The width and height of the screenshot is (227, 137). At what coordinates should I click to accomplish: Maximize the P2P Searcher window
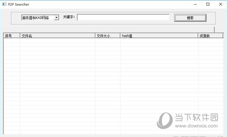click(x=208, y=4)
